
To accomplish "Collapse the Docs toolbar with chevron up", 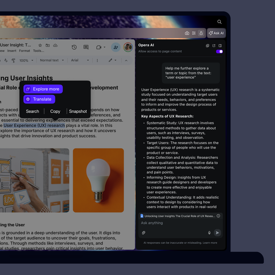I will point(126,60).
